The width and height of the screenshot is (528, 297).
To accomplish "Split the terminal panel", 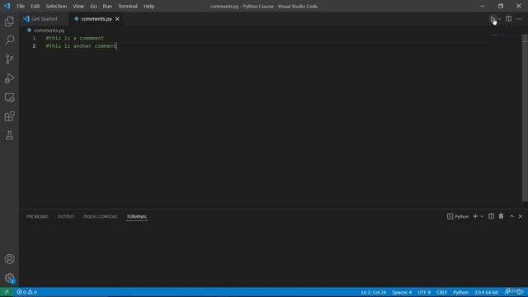I will pos(492,216).
